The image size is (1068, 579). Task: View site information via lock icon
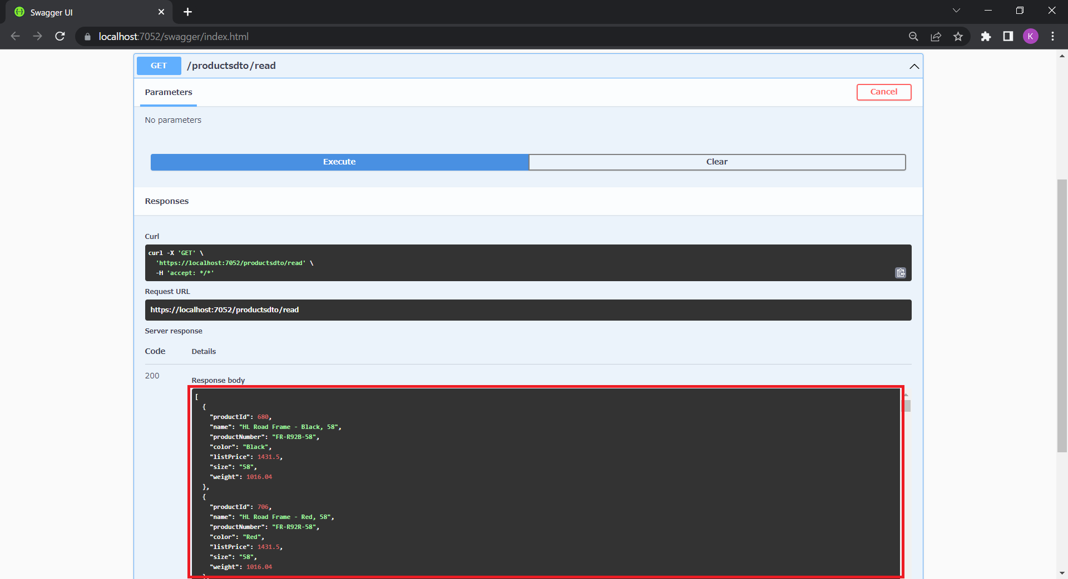click(87, 37)
